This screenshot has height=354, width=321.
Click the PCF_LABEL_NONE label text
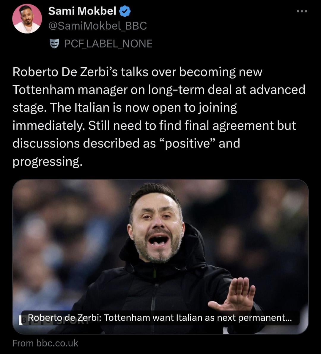click(x=108, y=44)
